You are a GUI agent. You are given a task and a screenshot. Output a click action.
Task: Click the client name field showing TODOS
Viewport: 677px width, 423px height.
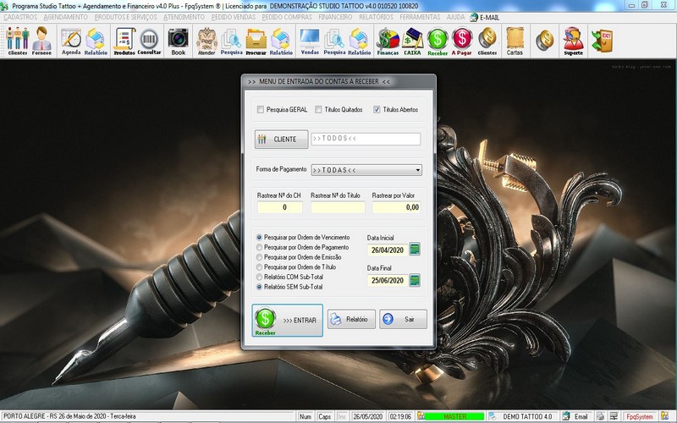pos(366,139)
